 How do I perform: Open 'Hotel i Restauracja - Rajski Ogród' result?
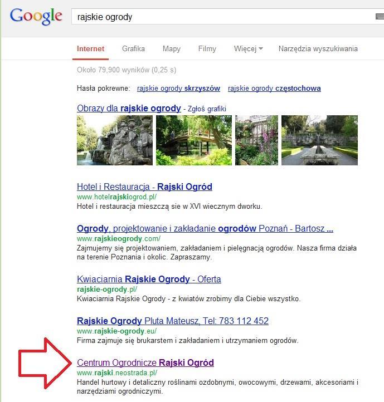coord(144,187)
